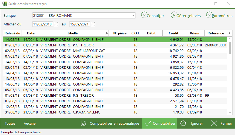This screenshot has width=235, height=135.
Task: Click the Référence column header
Action: pos(216,33)
